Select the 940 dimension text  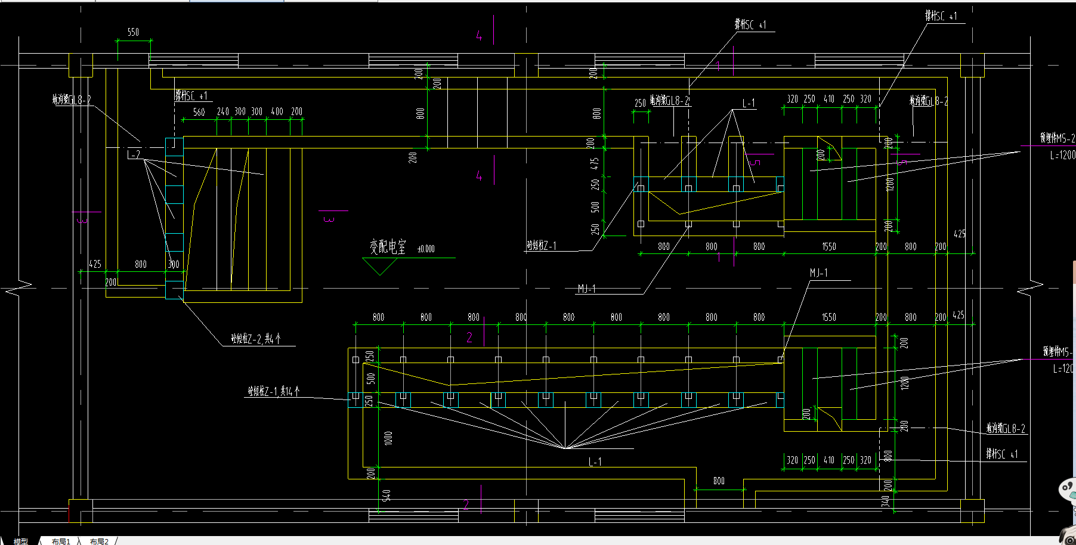pos(387,496)
